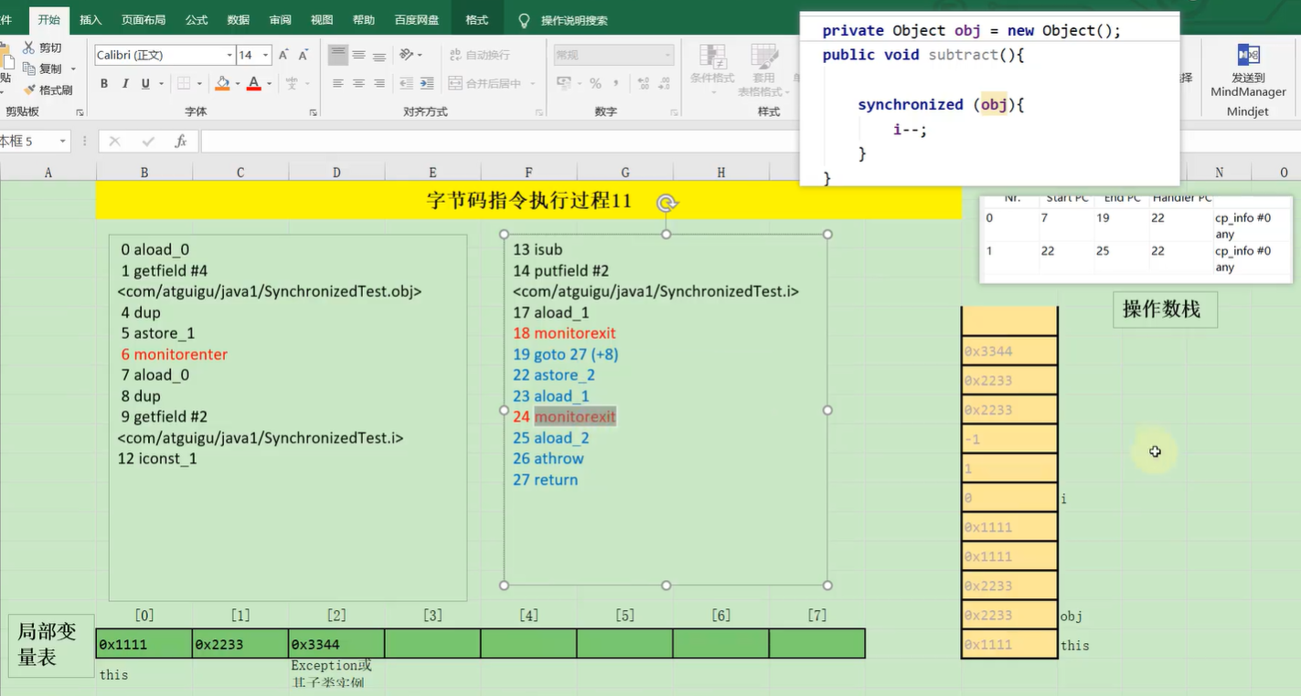Screen dimensions: 1301x696
Task: Click the increase indent icon
Action: click(426, 83)
